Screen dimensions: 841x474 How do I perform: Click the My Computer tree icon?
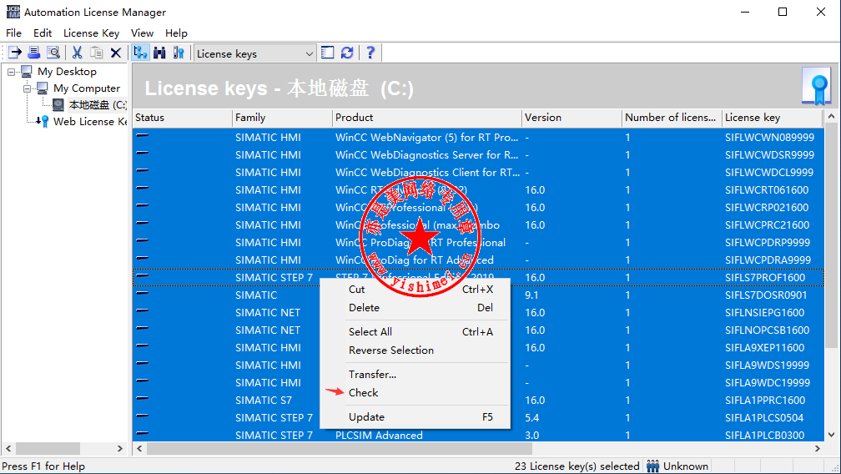[42, 88]
